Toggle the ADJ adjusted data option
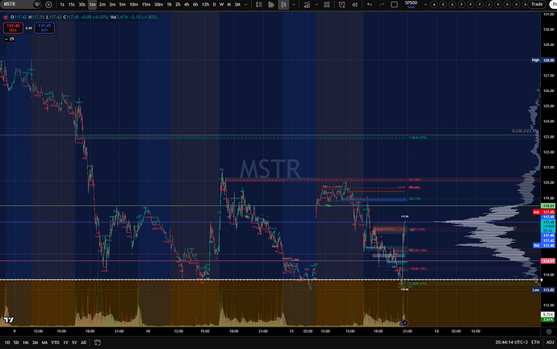The height and width of the screenshot is (349, 557). pos(550,343)
